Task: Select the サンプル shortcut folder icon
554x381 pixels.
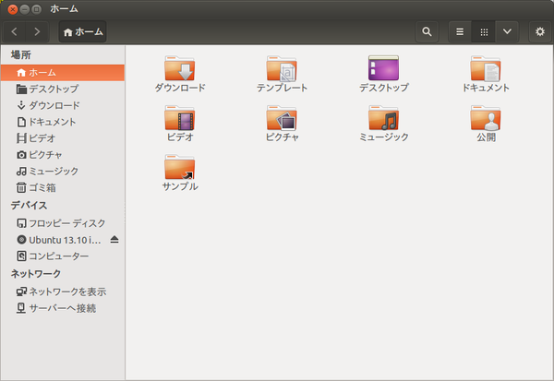Action: 179,167
